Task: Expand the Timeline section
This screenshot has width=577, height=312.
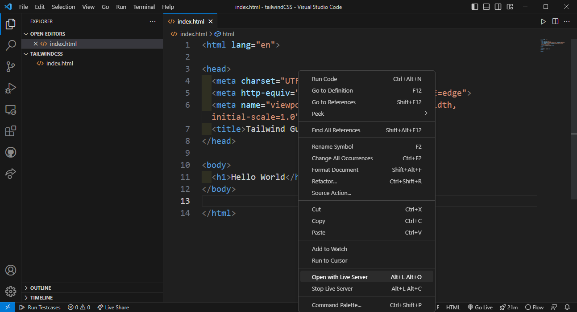Action: tap(41, 298)
